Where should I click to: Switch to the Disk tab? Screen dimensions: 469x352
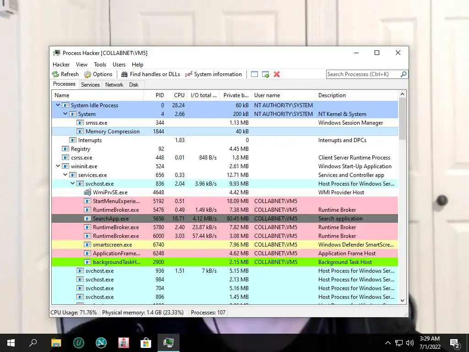(x=134, y=85)
